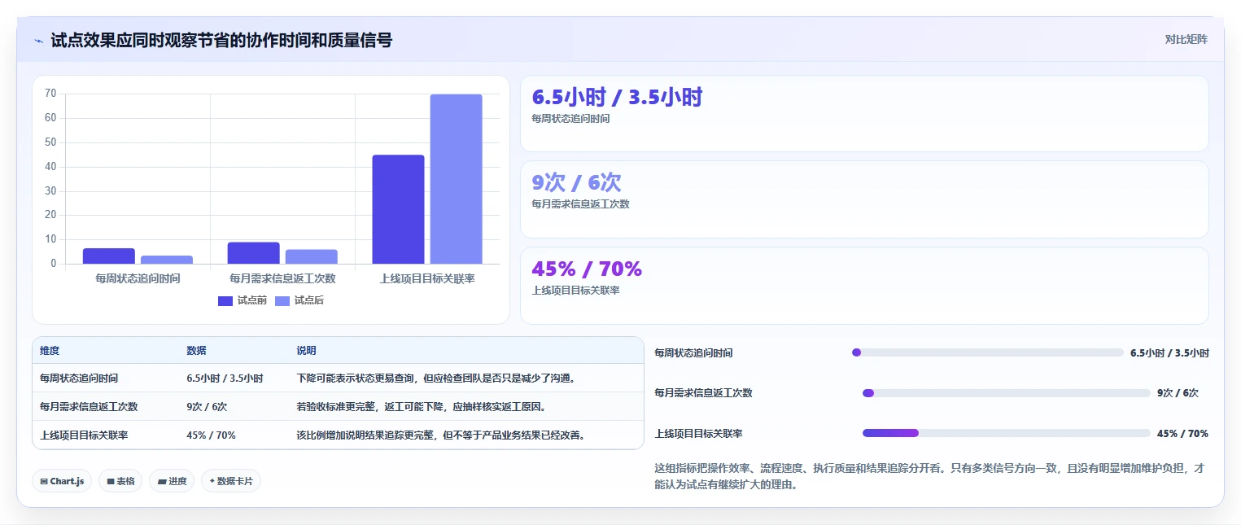Click the chart x-axis label 每月需求信息返工次数
This screenshot has width=1241, height=525.
click(x=282, y=278)
